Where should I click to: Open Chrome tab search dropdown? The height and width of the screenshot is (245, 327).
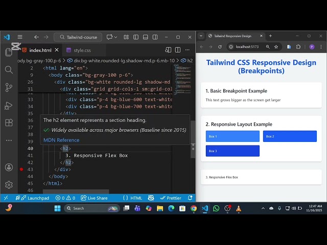(201, 36)
